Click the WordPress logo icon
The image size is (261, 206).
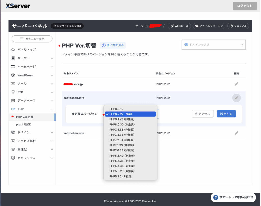pyautogui.click(x=13, y=75)
